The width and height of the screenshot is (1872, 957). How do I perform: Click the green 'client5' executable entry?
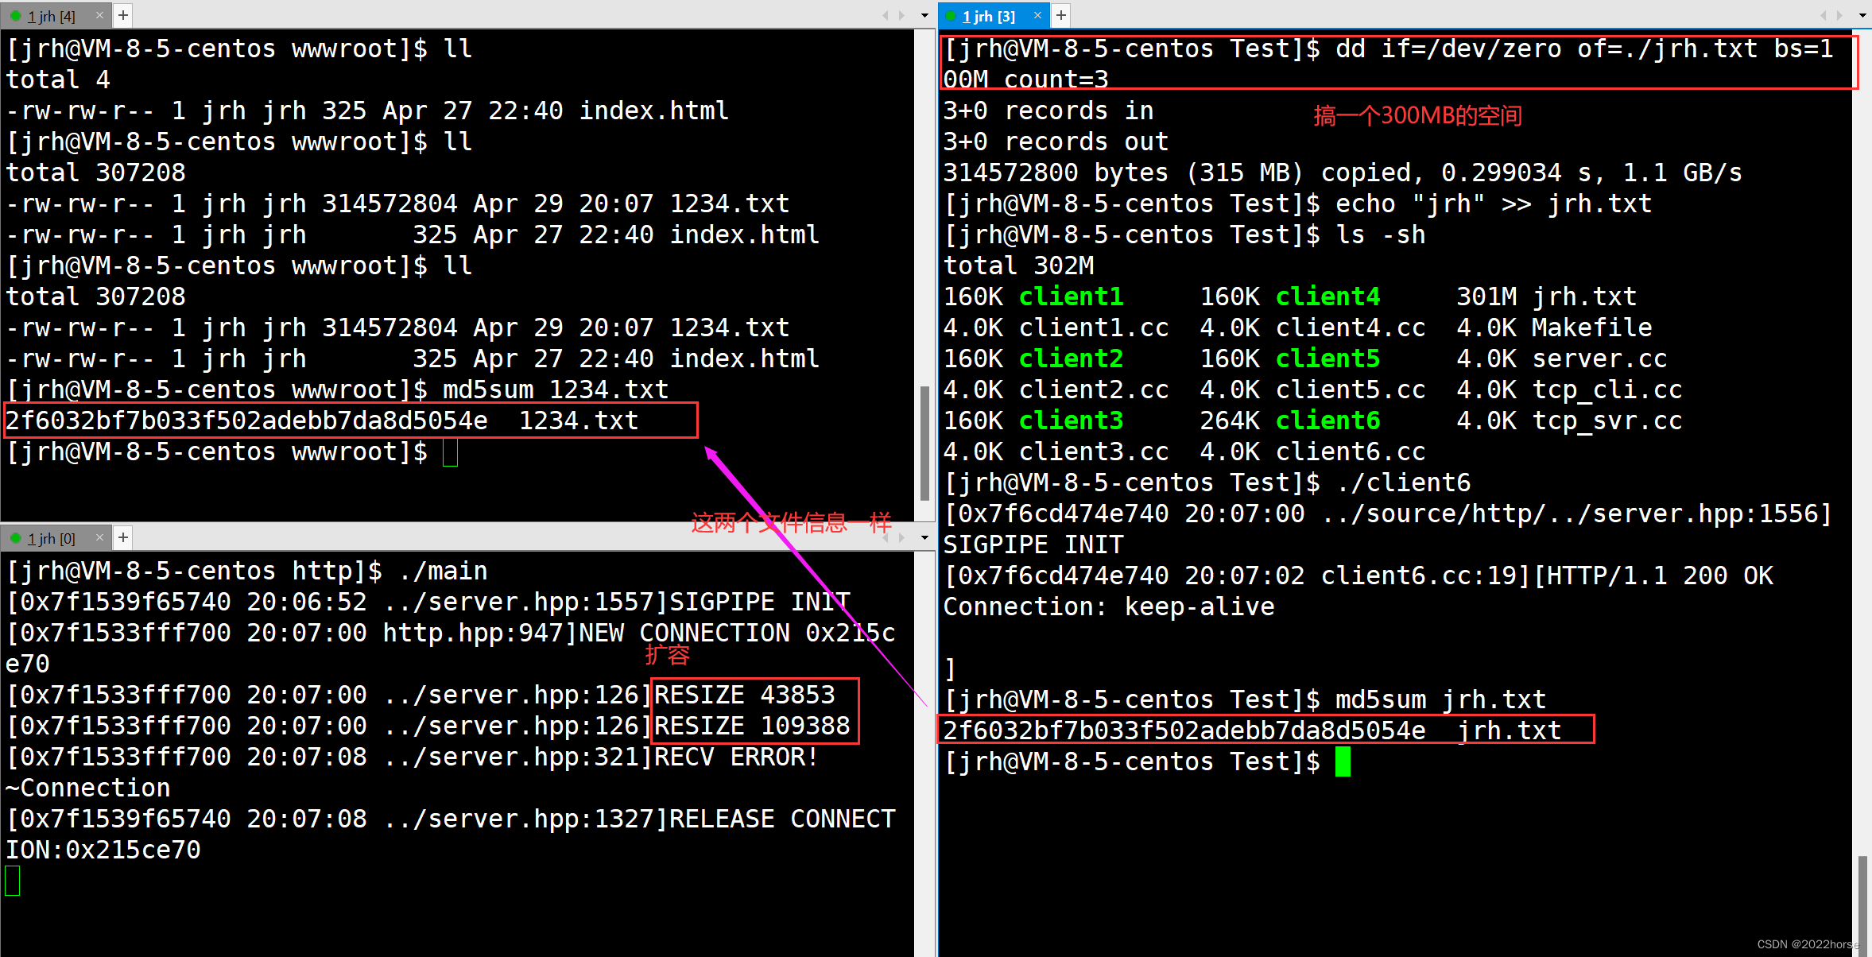(x=1328, y=358)
